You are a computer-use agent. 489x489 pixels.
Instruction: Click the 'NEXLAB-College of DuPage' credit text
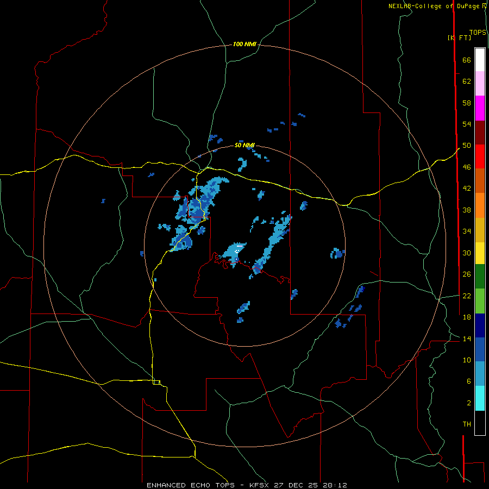pos(433,6)
